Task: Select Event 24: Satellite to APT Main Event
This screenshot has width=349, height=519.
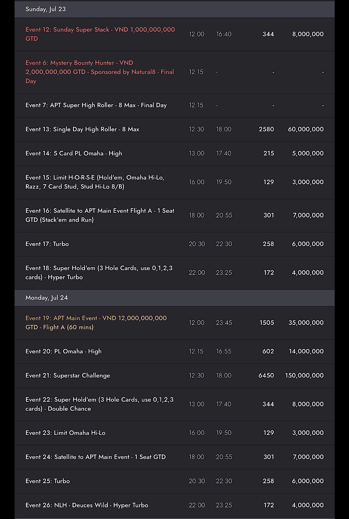Action: pos(96,457)
